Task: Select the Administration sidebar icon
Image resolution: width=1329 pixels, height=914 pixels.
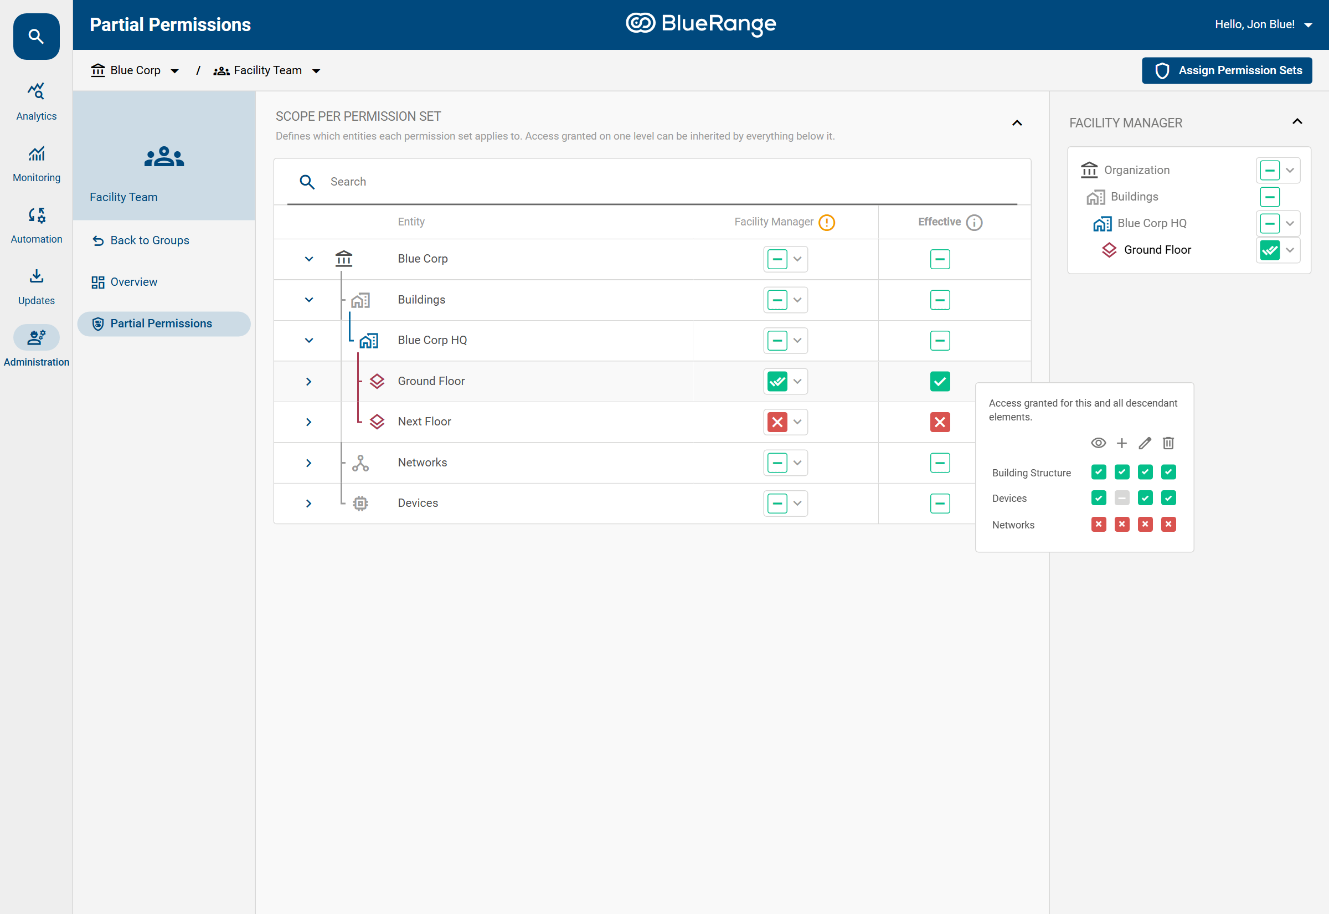Action: pos(36,338)
